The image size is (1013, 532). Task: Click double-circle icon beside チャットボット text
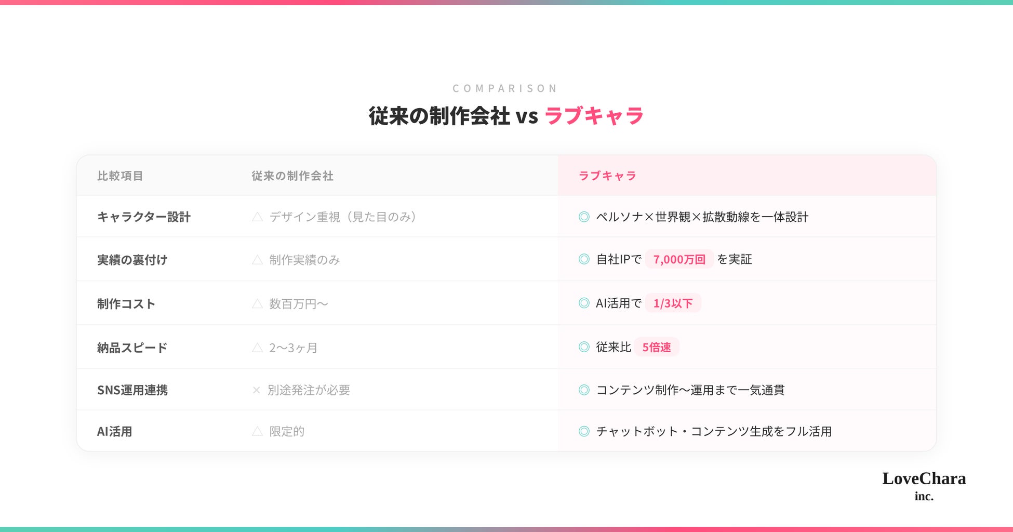pyautogui.click(x=584, y=431)
